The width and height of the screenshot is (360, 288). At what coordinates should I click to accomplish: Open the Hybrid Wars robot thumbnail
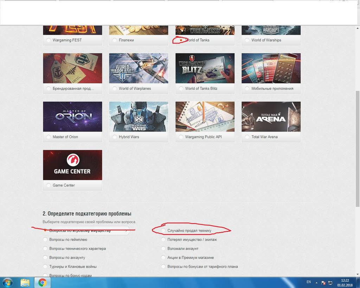139,117
